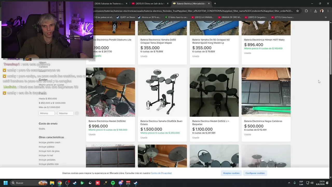
Task: Open the Chrome profile avatar
Action: (322, 11)
